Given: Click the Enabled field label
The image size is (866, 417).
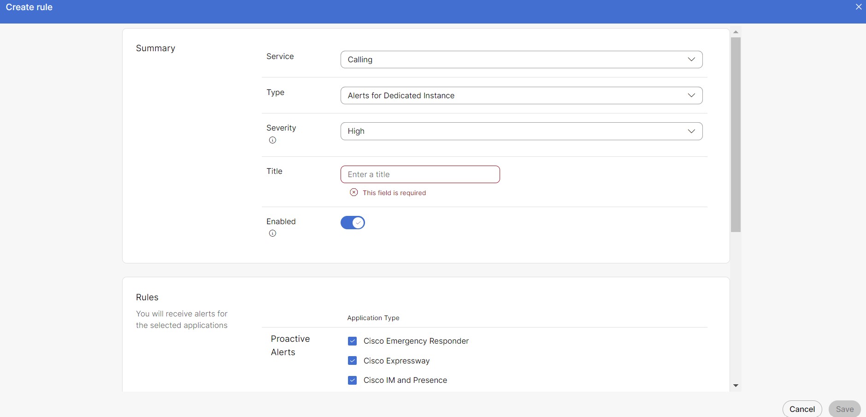Looking at the screenshot, I should click(x=281, y=221).
